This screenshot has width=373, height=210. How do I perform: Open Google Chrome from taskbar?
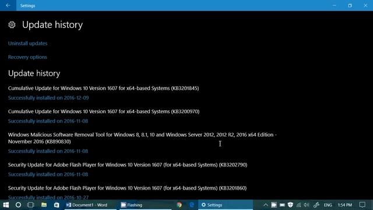[180, 205]
